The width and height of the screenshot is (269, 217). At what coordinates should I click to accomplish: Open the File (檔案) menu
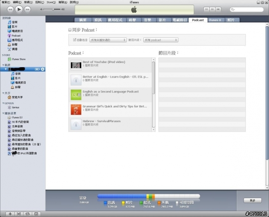(6, 2)
